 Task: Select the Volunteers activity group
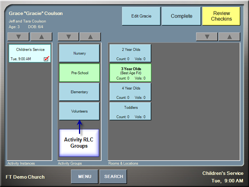[79, 111]
